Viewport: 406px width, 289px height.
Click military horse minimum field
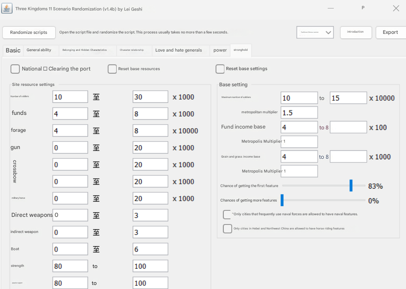pos(70,199)
